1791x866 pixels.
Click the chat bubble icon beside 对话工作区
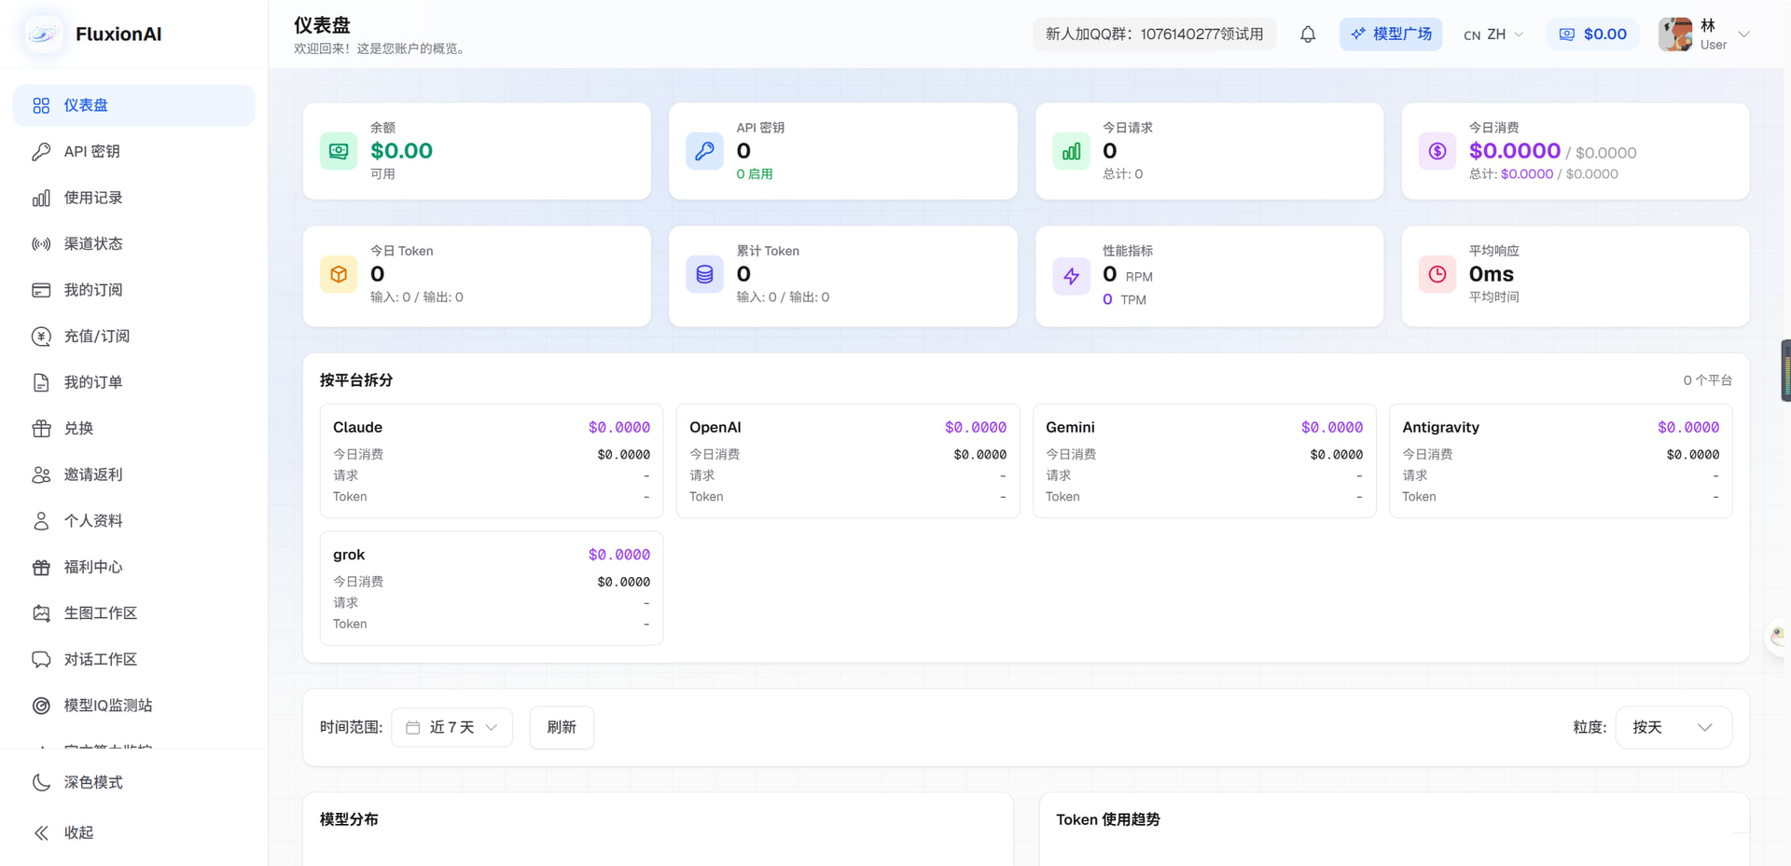pos(41,659)
